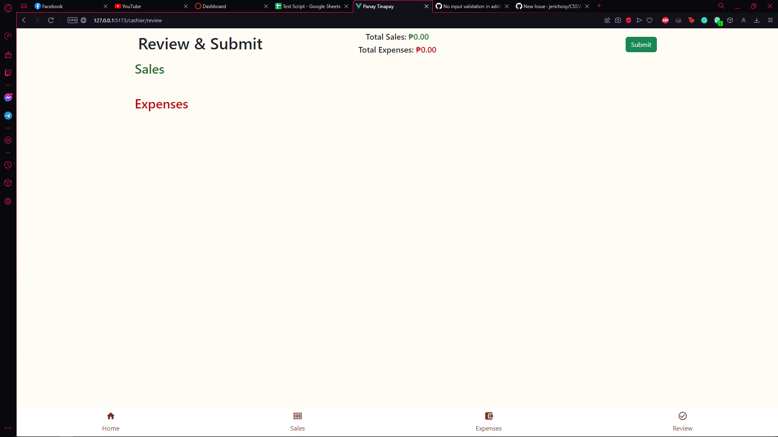Select the Review checkmark icon
Viewport: 778px width, 437px height.
[x=682, y=416]
